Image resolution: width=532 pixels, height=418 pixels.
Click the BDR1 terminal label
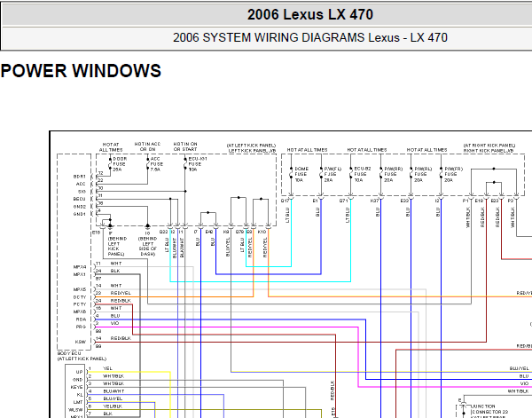pyautogui.click(x=80, y=177)
